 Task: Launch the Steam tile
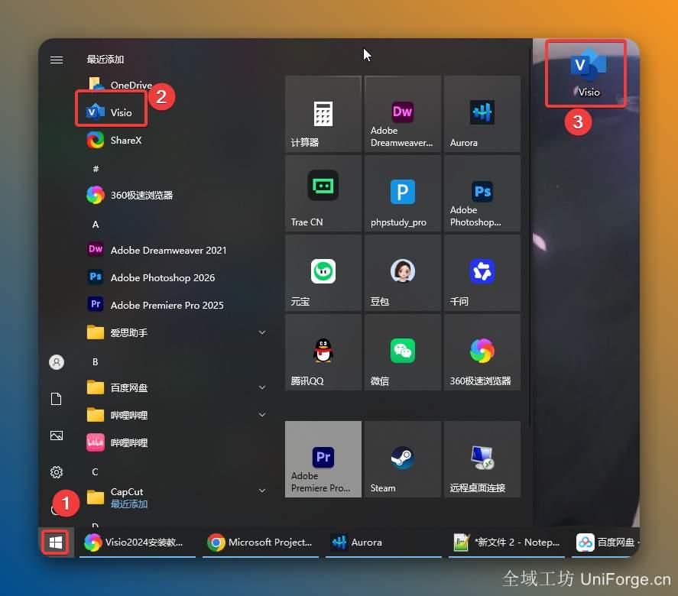click(403, 459)
